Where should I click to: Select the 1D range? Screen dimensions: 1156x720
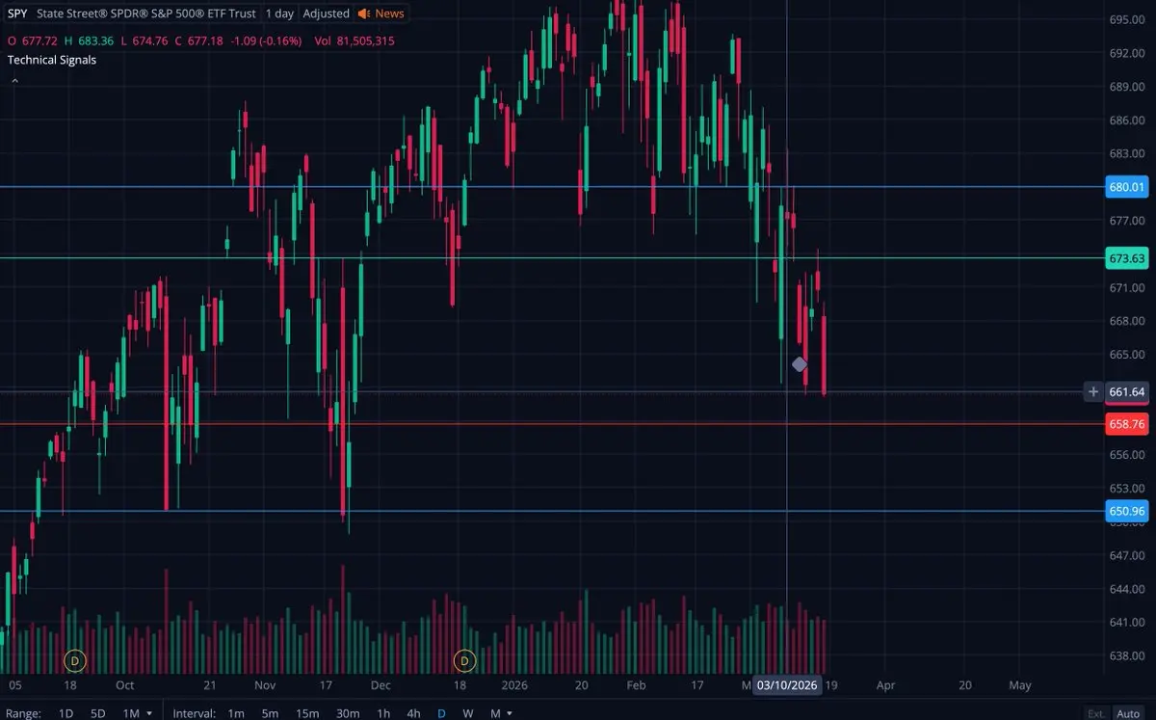pos(66,713)
